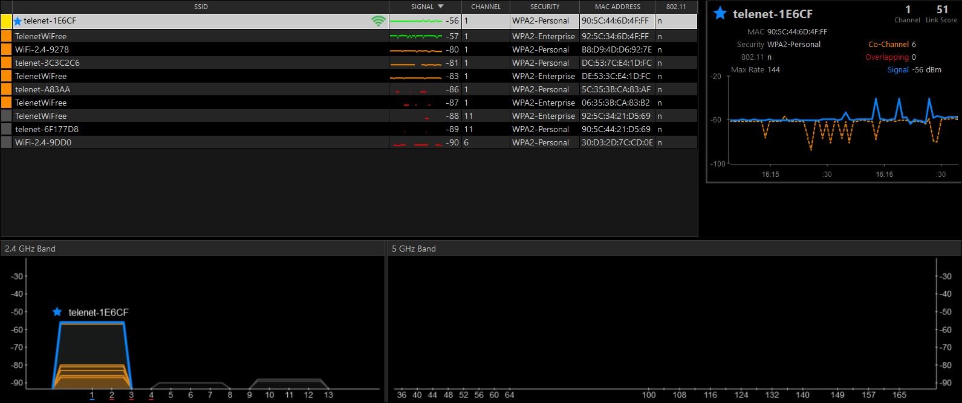Click the gray swatch beside telenet-6F177D8

coord(6,129)
